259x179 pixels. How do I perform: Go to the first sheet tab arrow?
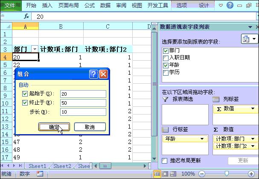coord(2,166)
